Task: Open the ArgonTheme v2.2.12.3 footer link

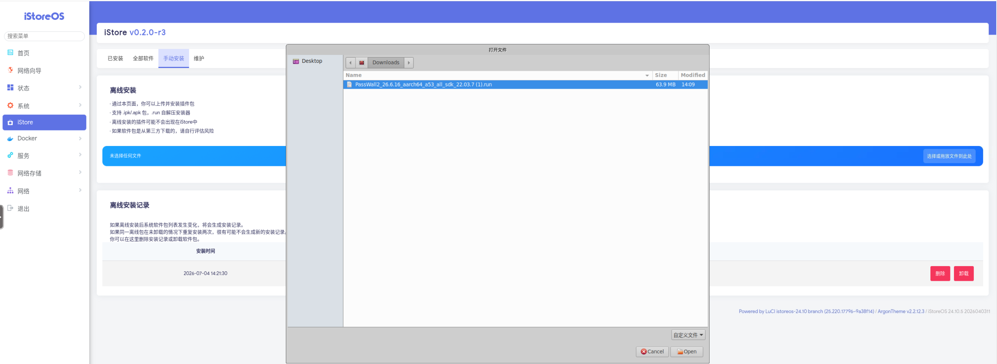Action: coord(901,311)
